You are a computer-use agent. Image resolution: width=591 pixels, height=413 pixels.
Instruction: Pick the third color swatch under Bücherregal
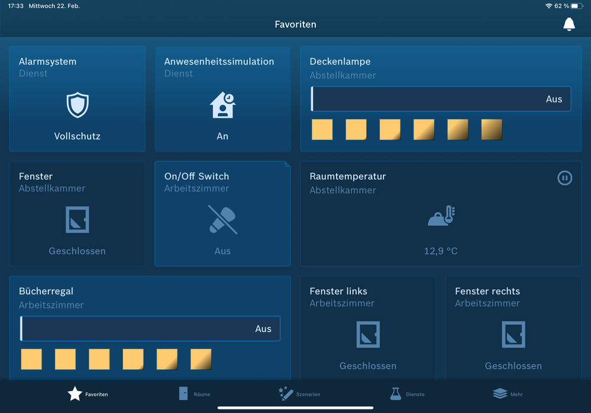point(99,359)
